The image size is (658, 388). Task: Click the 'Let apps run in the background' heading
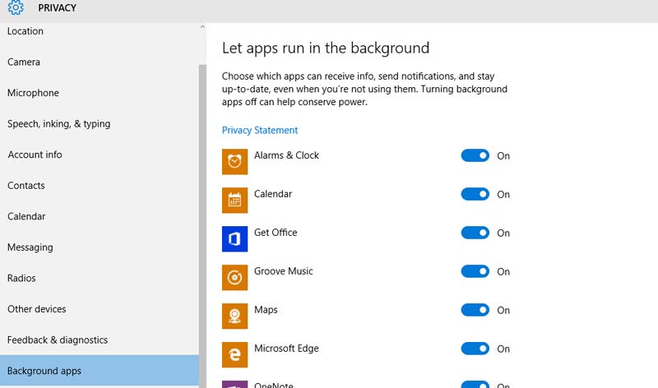pyautogui.click(x=326, y=48)
